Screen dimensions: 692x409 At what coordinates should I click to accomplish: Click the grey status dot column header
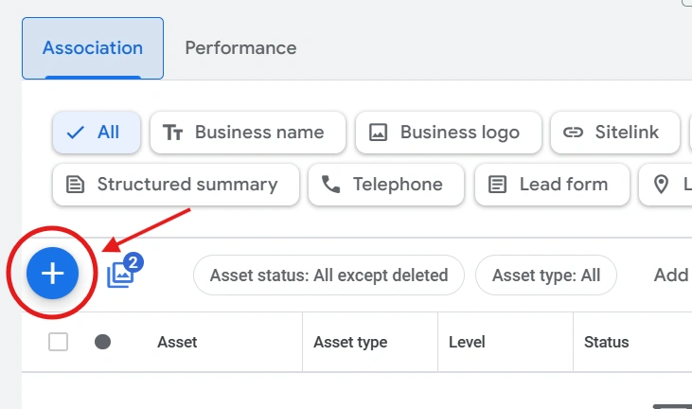(x=103, y=342)
